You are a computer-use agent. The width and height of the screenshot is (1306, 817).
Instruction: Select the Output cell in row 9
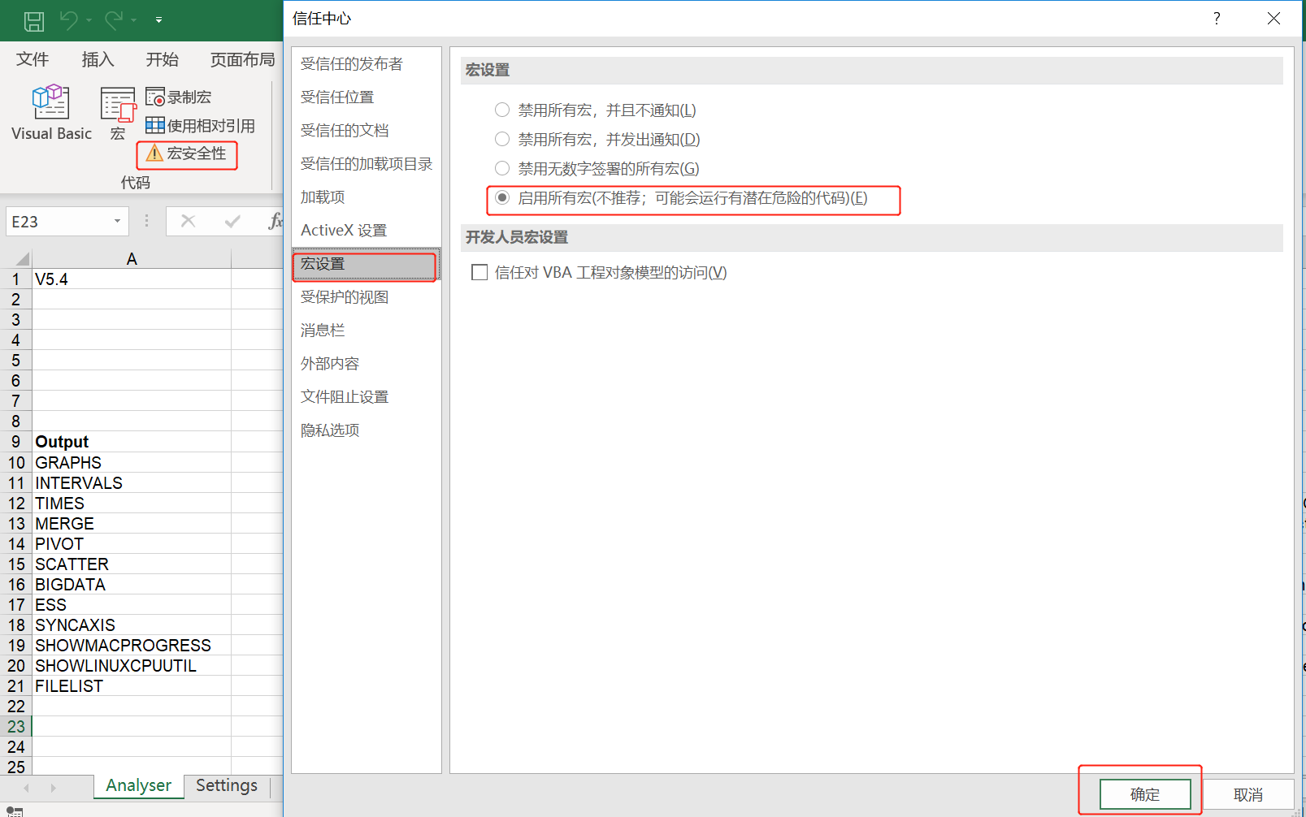click(132, 442)
